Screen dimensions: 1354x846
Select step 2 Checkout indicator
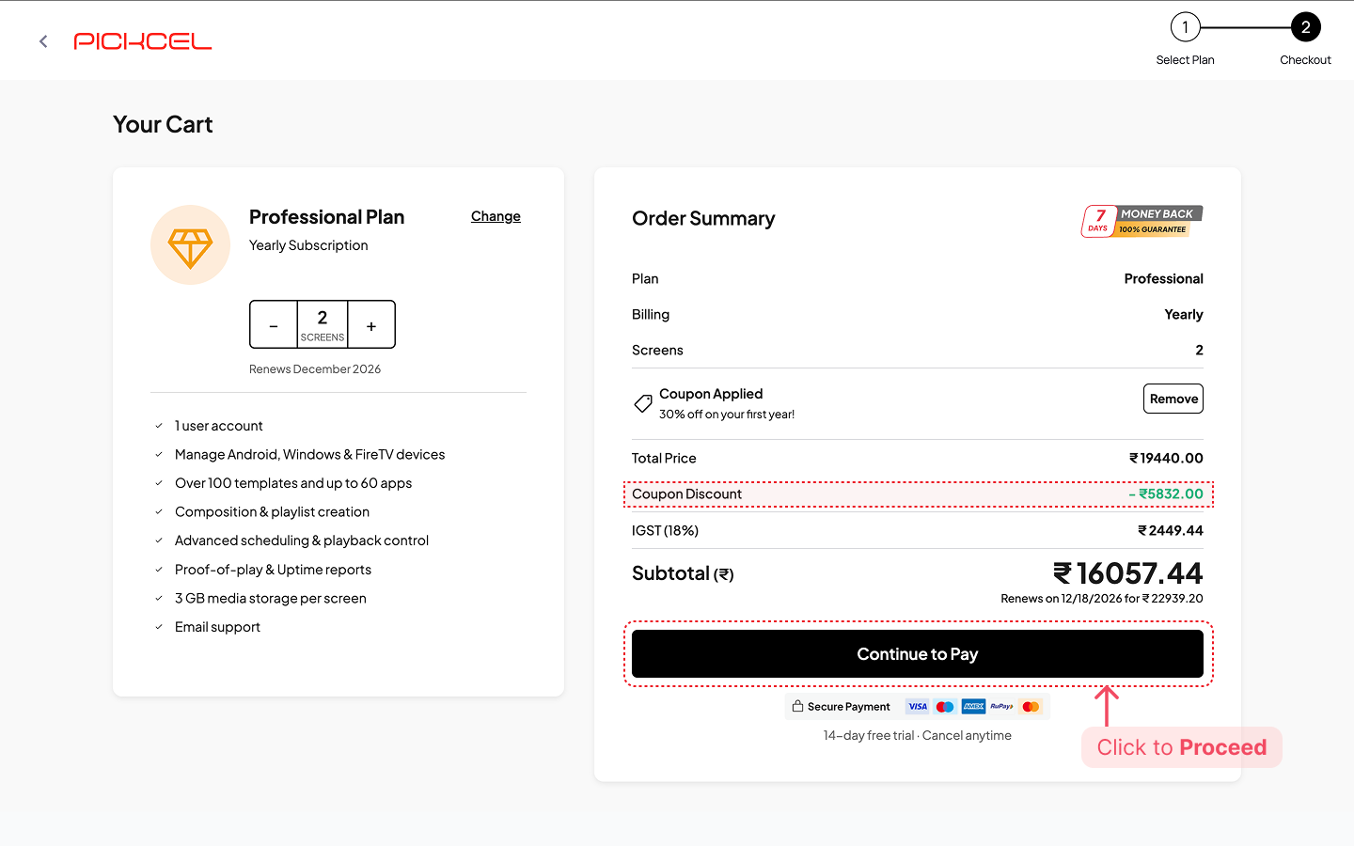(1305, 27)
